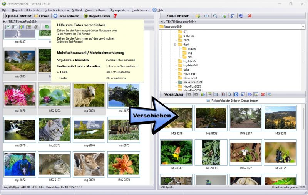The image size is (308, 195).
Task: Click sort arrows icon in Vorschau toolbar
Action: coord(203,94)
